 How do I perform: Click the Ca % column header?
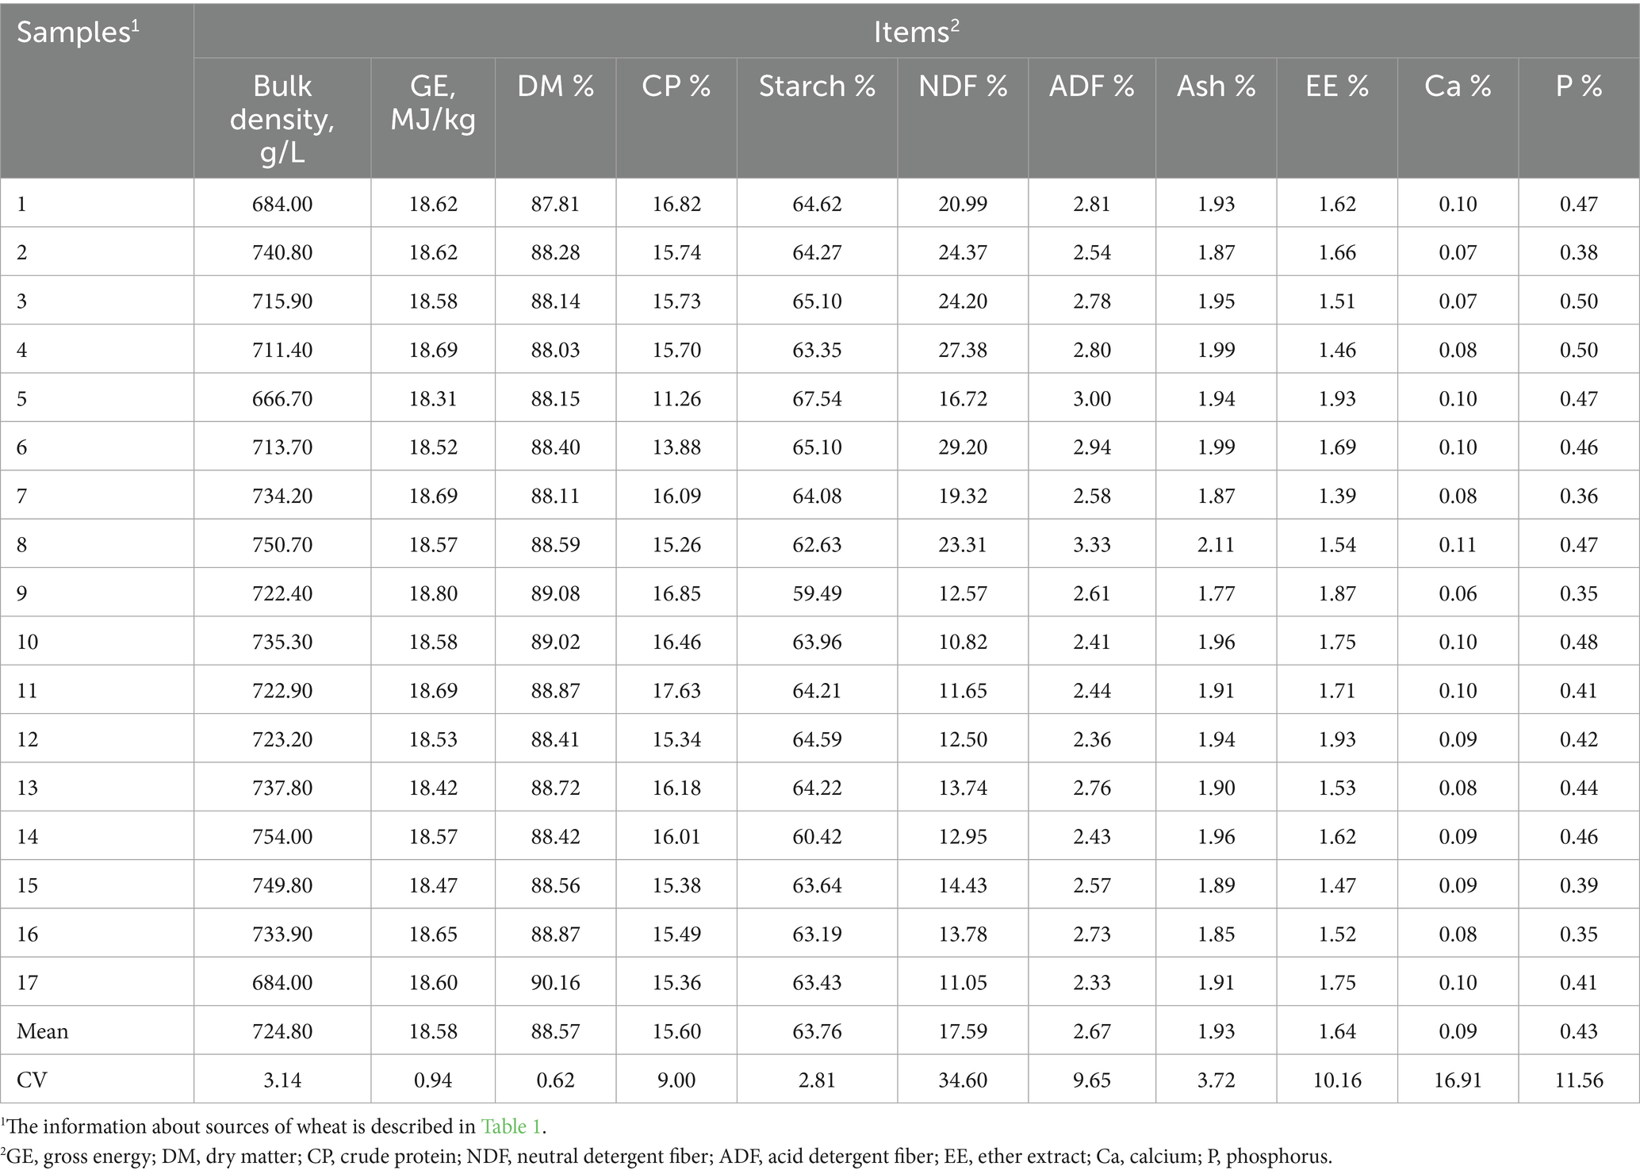pos(1458,86)
